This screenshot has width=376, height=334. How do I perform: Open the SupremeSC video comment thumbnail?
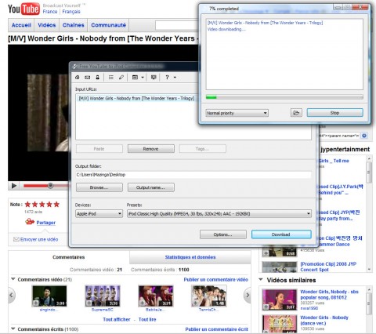103,296
